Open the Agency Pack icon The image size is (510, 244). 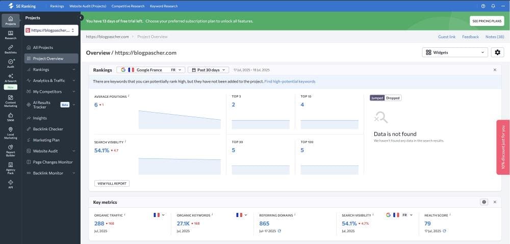click(x=10, y=168)
